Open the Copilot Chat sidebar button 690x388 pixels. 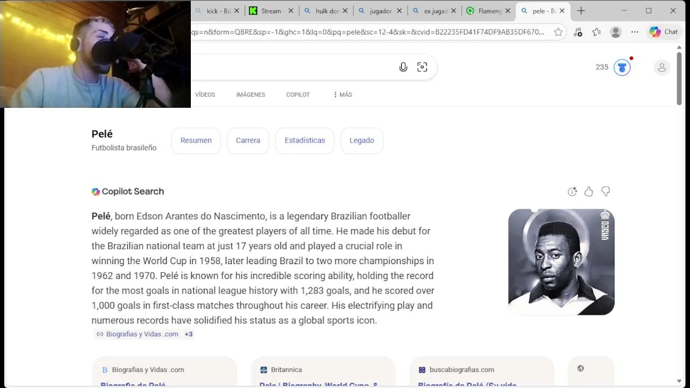coord(664,32)
